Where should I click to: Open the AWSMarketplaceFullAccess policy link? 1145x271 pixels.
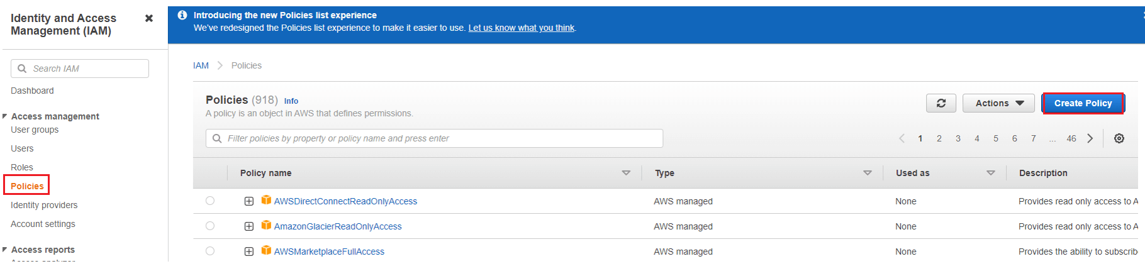pyautogui.click(x=329, y=252)
